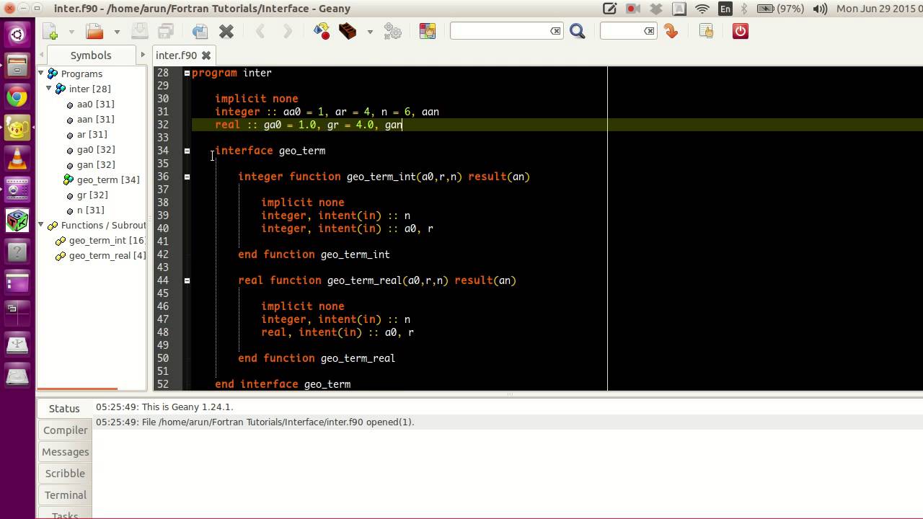Jump to line arrow icon

point(671,31)
